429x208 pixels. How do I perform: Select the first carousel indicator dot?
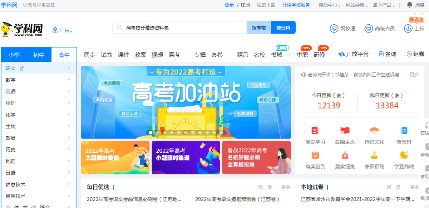(x=151, y=133)
